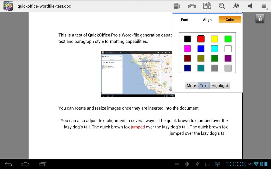The width and height of the screenshot is (271, 169).
Task: Choose the Highlight color mode
Action: (x=220, y=86)
